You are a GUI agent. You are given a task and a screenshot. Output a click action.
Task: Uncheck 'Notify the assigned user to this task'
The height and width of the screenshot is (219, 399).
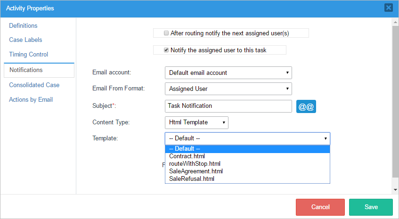[x=166, y=50]
